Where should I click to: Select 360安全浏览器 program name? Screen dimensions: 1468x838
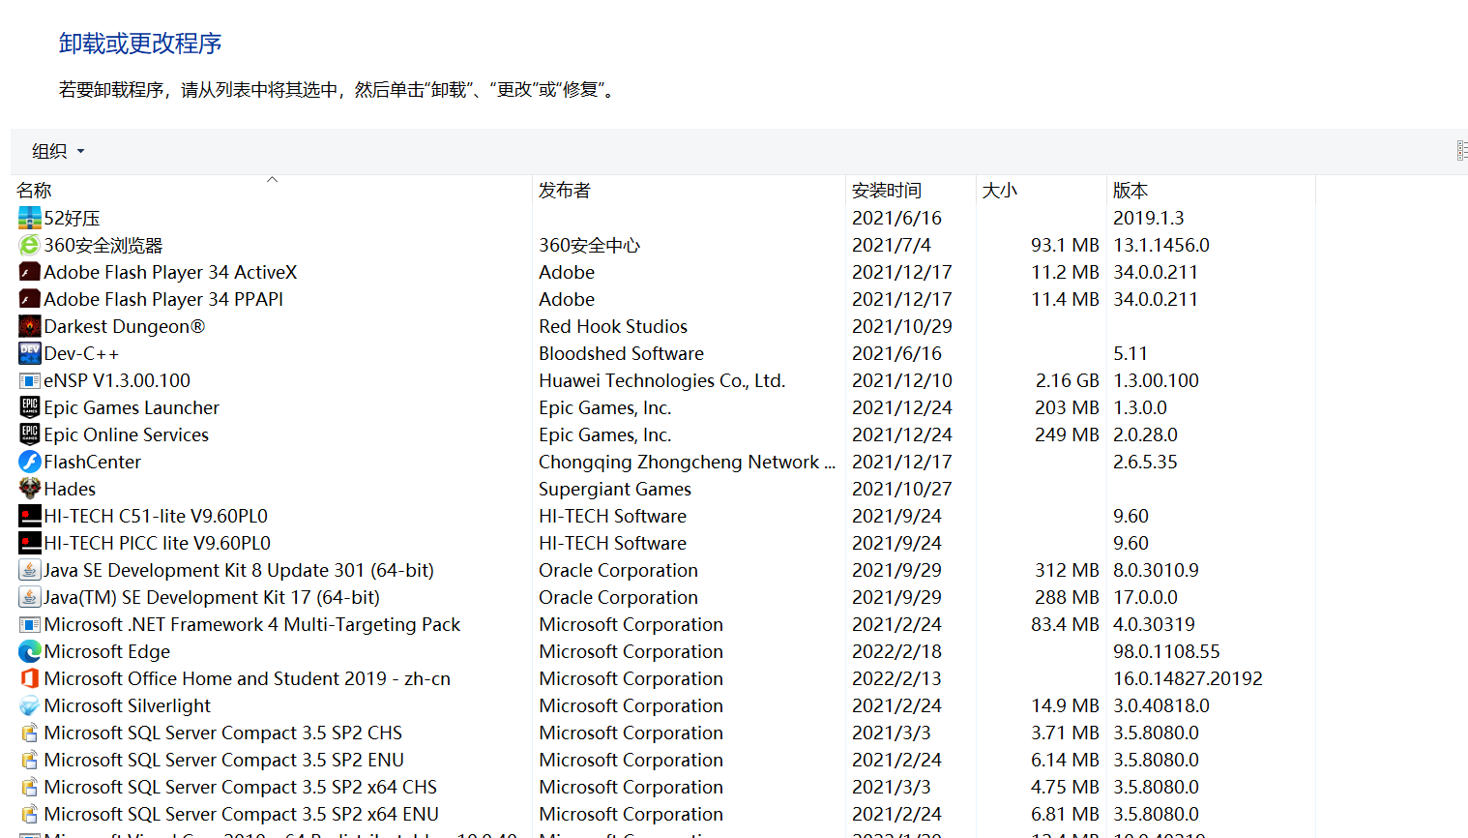tap(103, 245)
